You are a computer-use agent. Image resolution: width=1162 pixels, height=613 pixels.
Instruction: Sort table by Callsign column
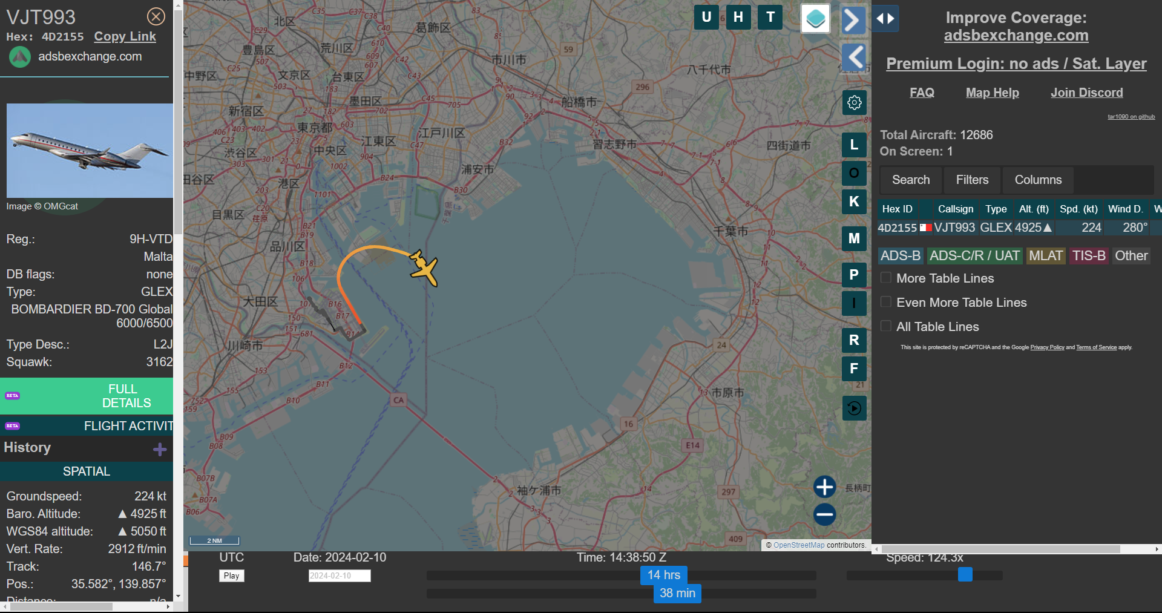[956, 209]
